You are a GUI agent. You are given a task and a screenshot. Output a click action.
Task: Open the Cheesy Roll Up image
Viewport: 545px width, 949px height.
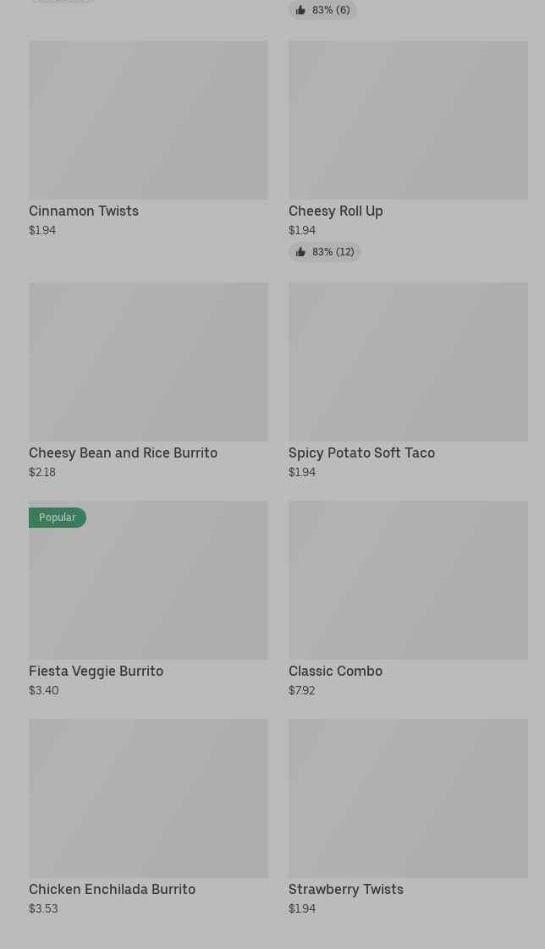point(408,120)
